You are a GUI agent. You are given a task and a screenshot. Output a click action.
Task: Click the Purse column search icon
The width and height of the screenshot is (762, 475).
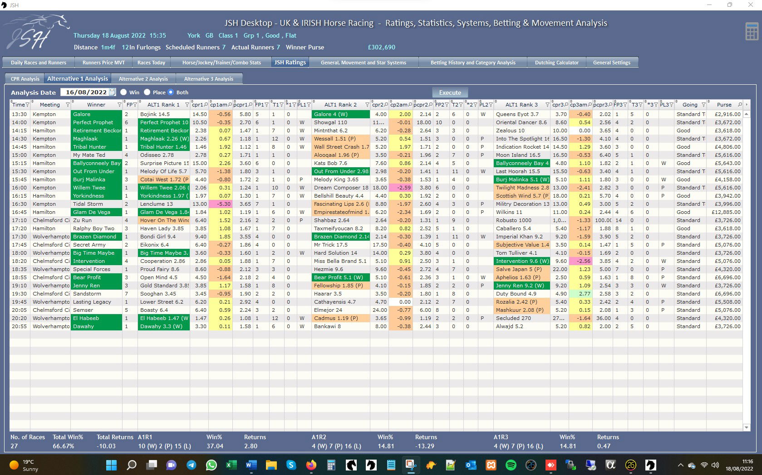click(x=740, y=105)
